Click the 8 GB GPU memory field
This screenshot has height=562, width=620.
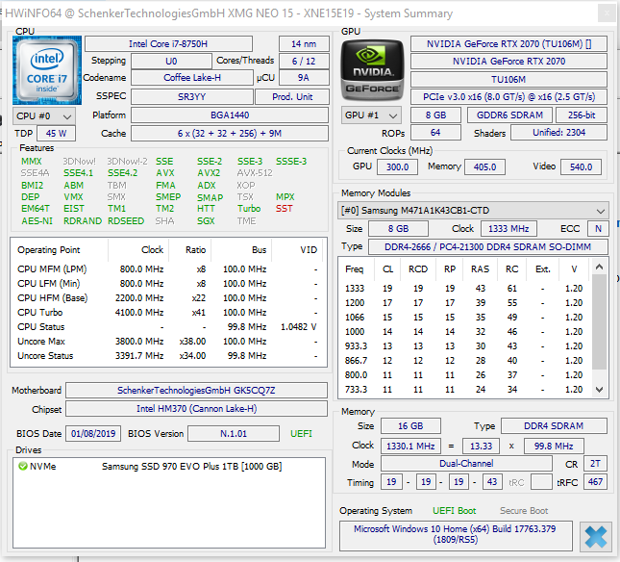point(435,115)
